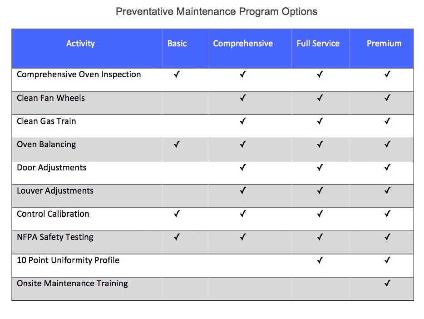Click the Premium checkmark for Clean Gas Train
Image resolution: width=424 pixels, height=319 pixels.
coord(387,121)
